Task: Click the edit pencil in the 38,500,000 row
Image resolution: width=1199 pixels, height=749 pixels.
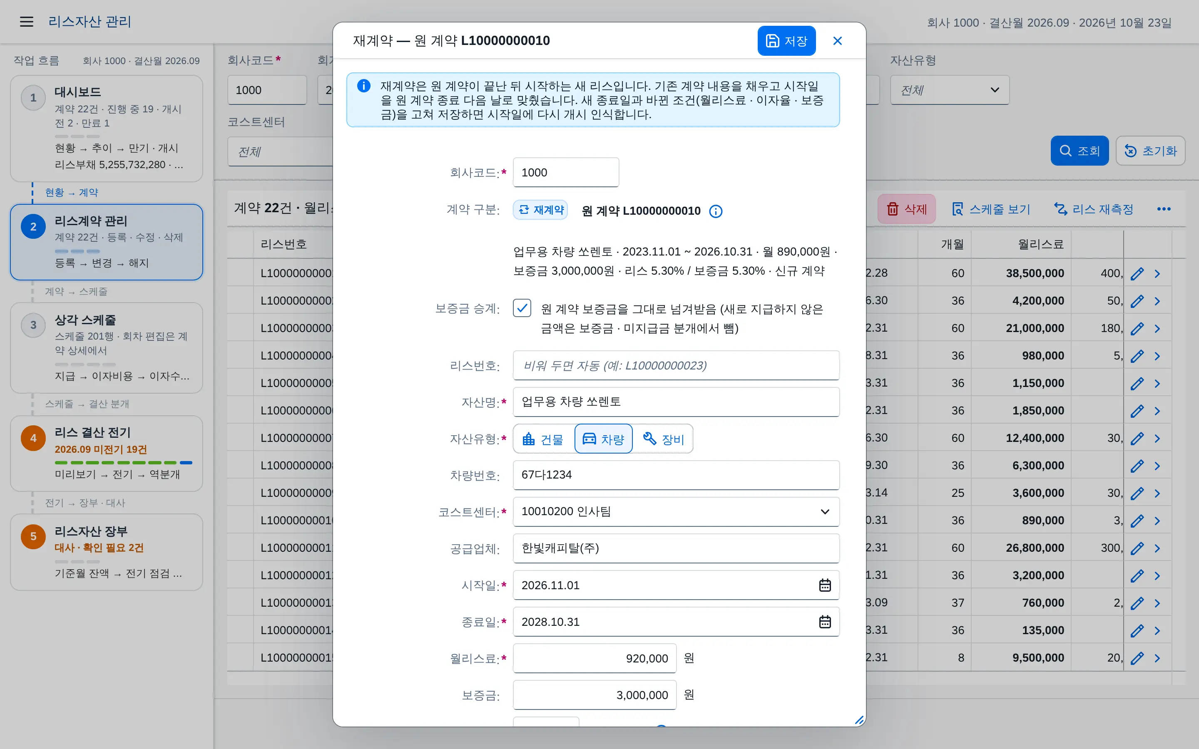Action: point(1137,273)
